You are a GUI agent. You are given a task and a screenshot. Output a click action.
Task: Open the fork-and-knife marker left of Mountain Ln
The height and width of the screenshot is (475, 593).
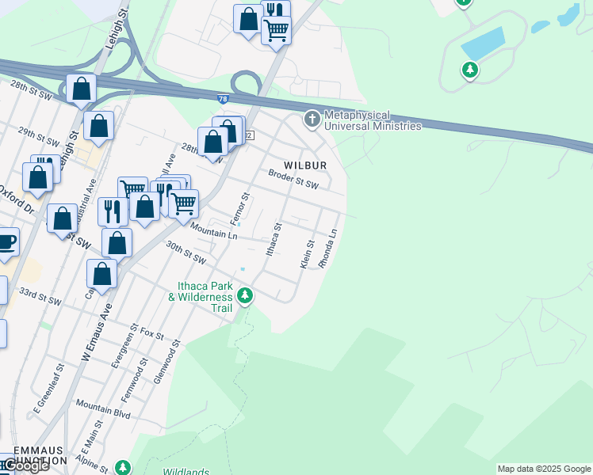click(x=113, y=211)
